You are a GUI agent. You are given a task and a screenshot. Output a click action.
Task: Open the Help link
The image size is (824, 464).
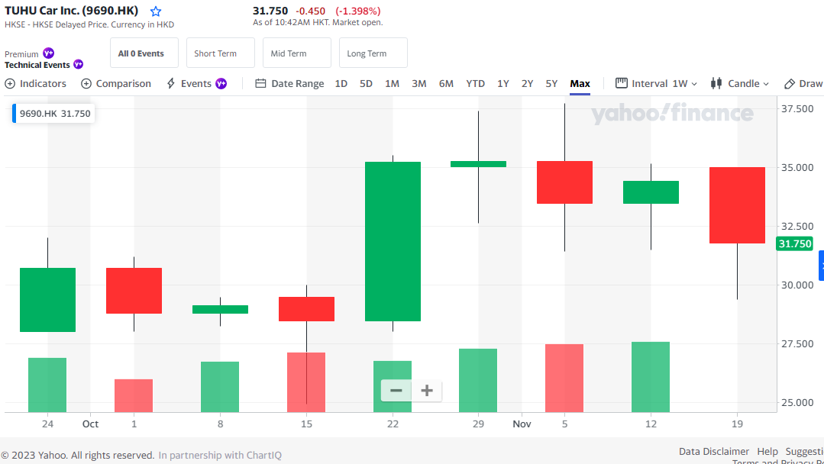pyautogui.click(x=767, y=451)
